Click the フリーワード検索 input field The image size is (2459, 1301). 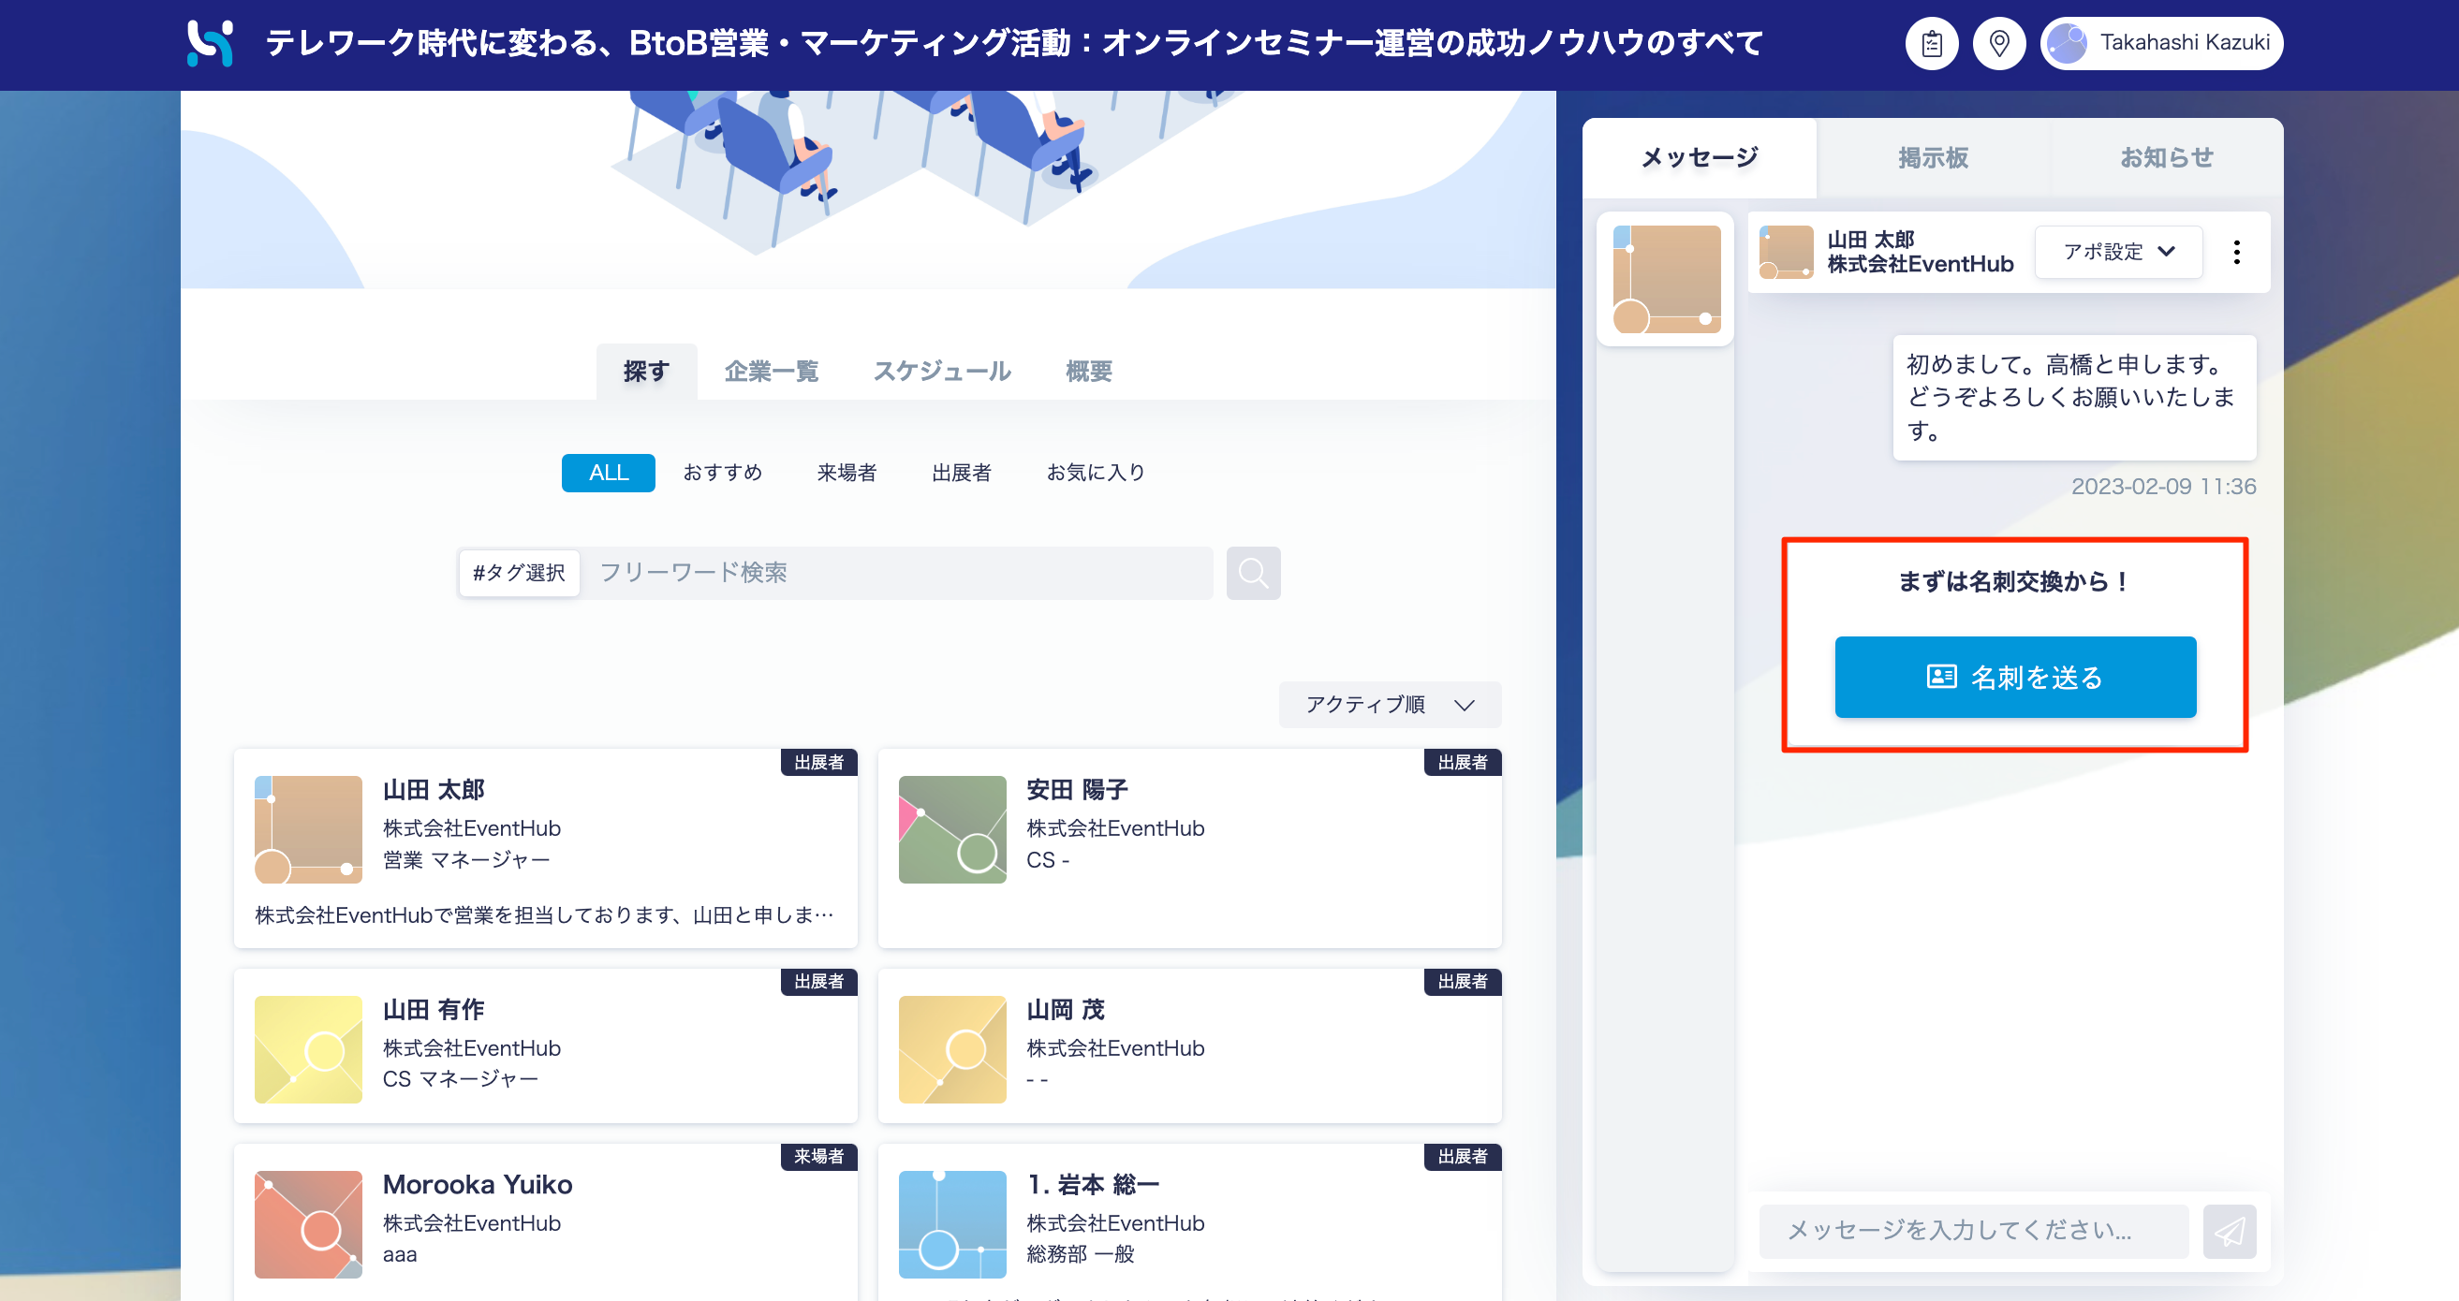[x=895, y=573]
